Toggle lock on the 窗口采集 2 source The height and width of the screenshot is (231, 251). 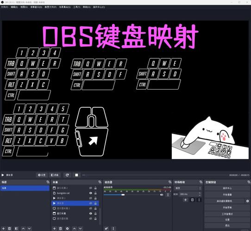pos(95,188)
